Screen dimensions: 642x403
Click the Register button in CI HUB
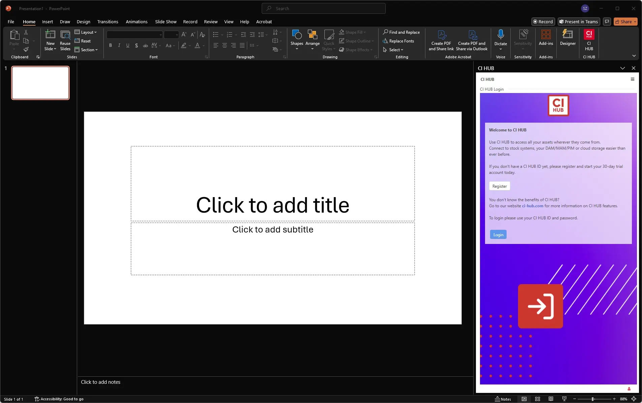(x=499, y=186)
